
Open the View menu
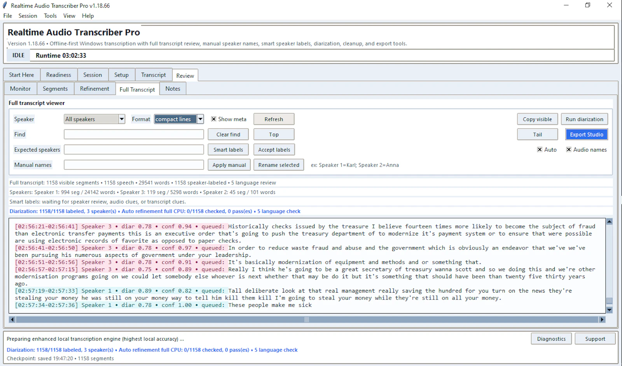(69, 16)
